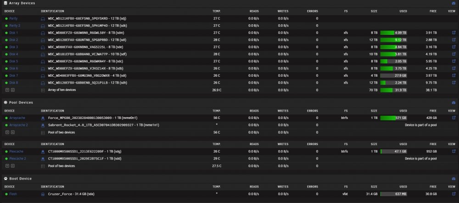Click the blue icon in Array Devices header
The image size is (459, 203).
(x=454, y=3)
